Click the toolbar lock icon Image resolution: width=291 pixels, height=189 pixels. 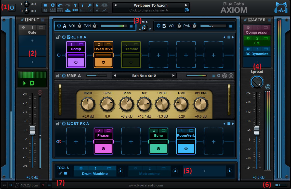[97, 10]
